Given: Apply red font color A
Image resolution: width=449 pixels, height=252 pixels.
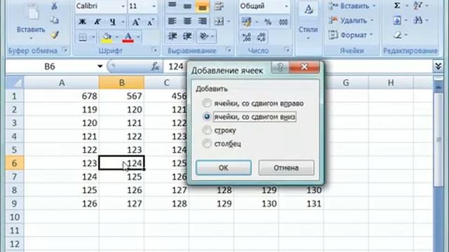Looking at the screenshot, I should coord(128,37).
